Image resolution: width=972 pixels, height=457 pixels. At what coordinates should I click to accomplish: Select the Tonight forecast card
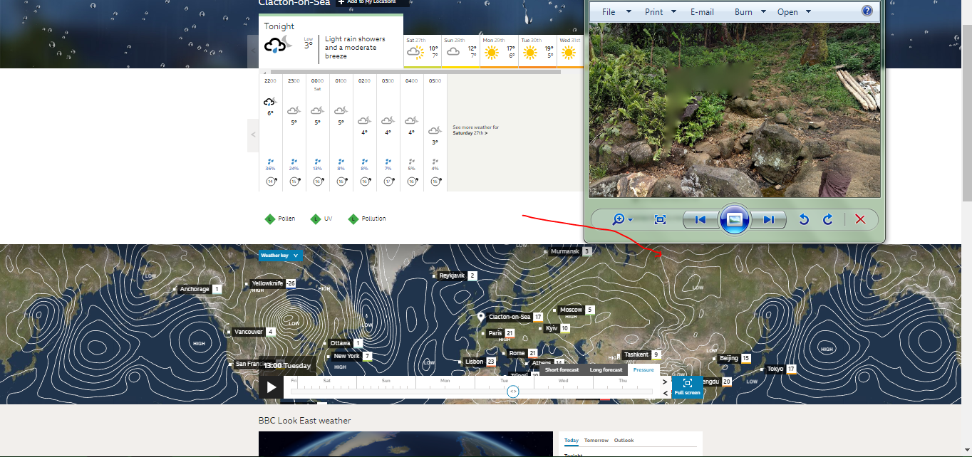click(331, 41)
